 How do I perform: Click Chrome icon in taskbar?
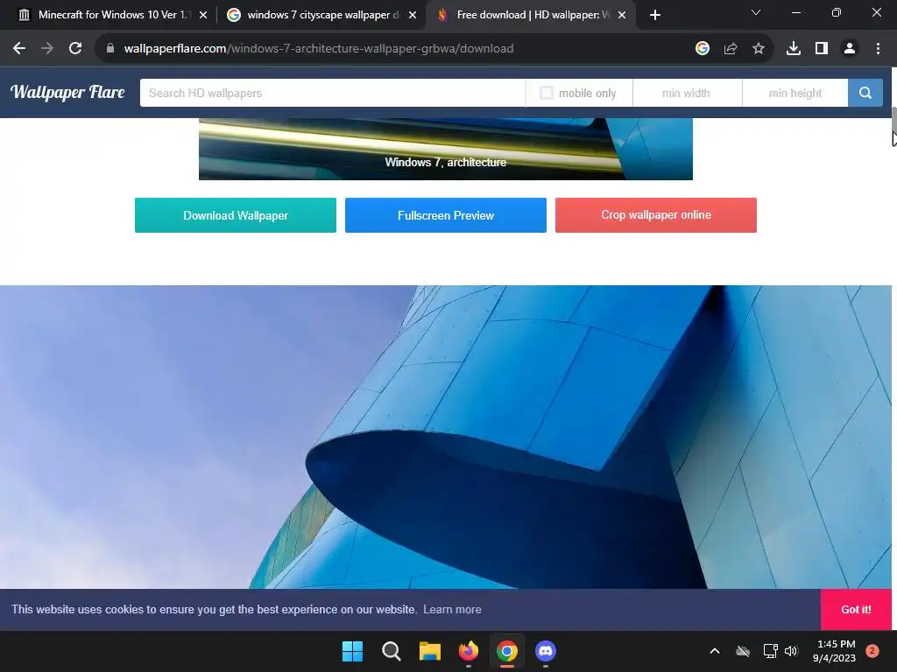click(507, 651)
